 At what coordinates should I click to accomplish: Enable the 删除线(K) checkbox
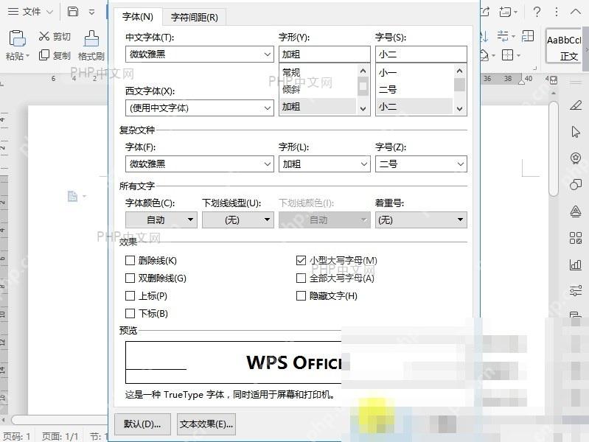tap(130, 260)
